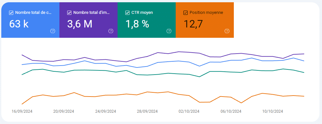Click the 16/09/2024 date label on axis
322x124 pixels.
(x=22, y=111)
